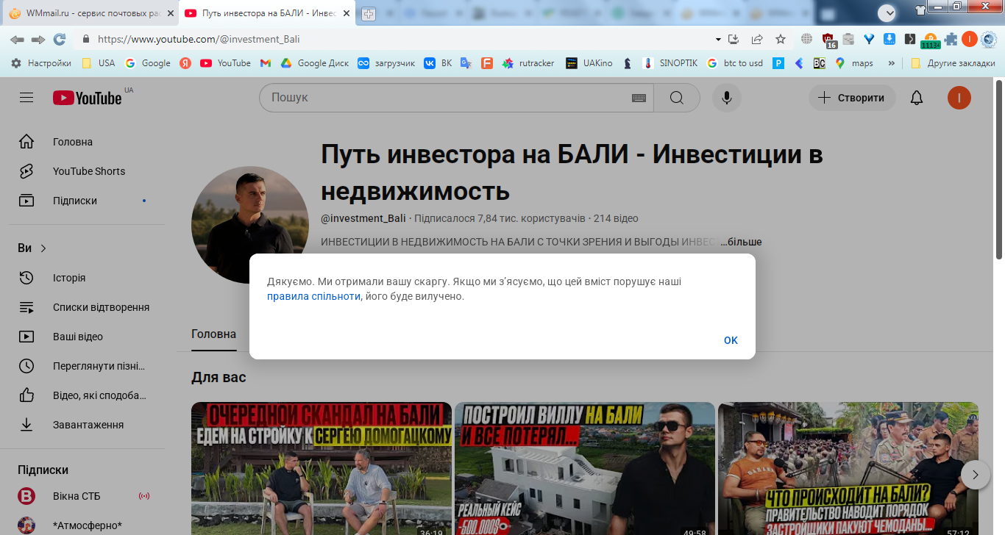Open the Настройки bookmark
The width and height of the screenshot is (1005, 535).
pos(42,63)
